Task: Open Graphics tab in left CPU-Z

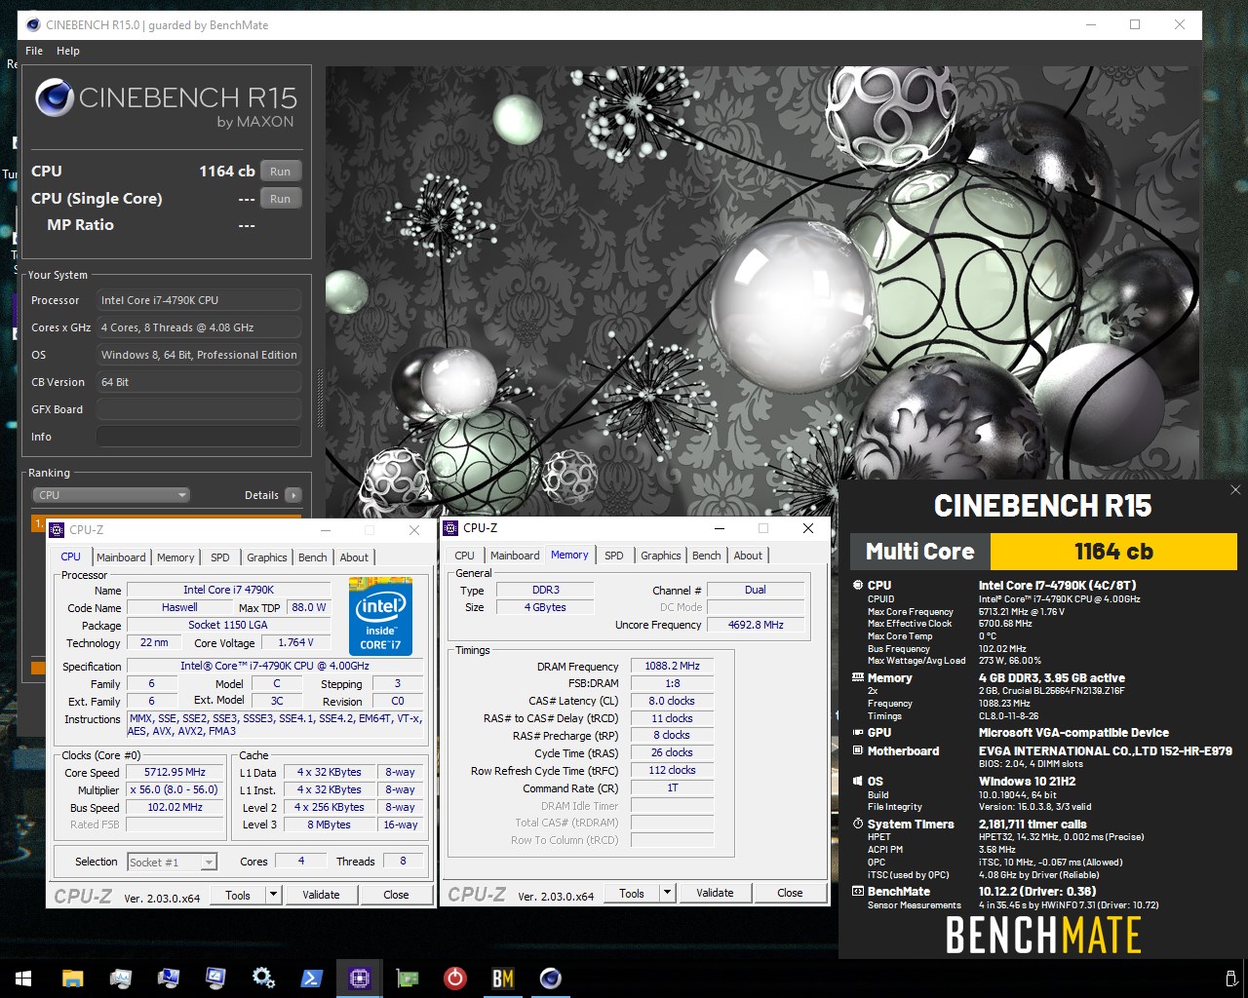Action: pyautogui.click(x=267, y=557)
